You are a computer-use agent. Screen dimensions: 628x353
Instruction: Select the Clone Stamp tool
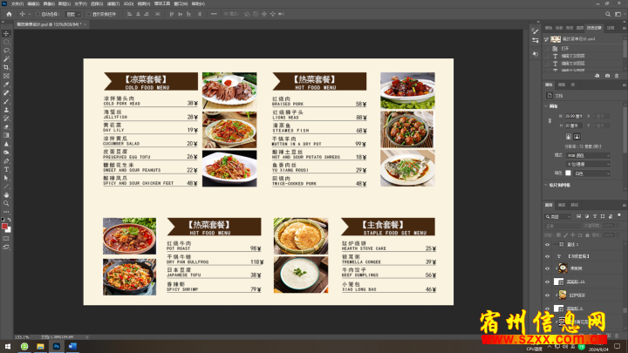[x=6, y=110]
